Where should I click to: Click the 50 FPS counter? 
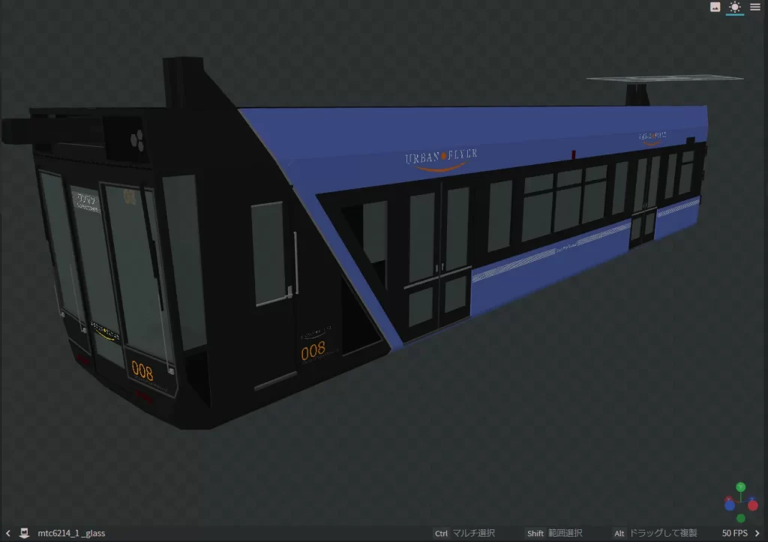(737, 533)
